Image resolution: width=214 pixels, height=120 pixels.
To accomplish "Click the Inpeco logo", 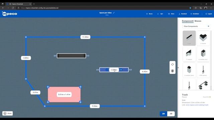I will (x=10, y=14).
